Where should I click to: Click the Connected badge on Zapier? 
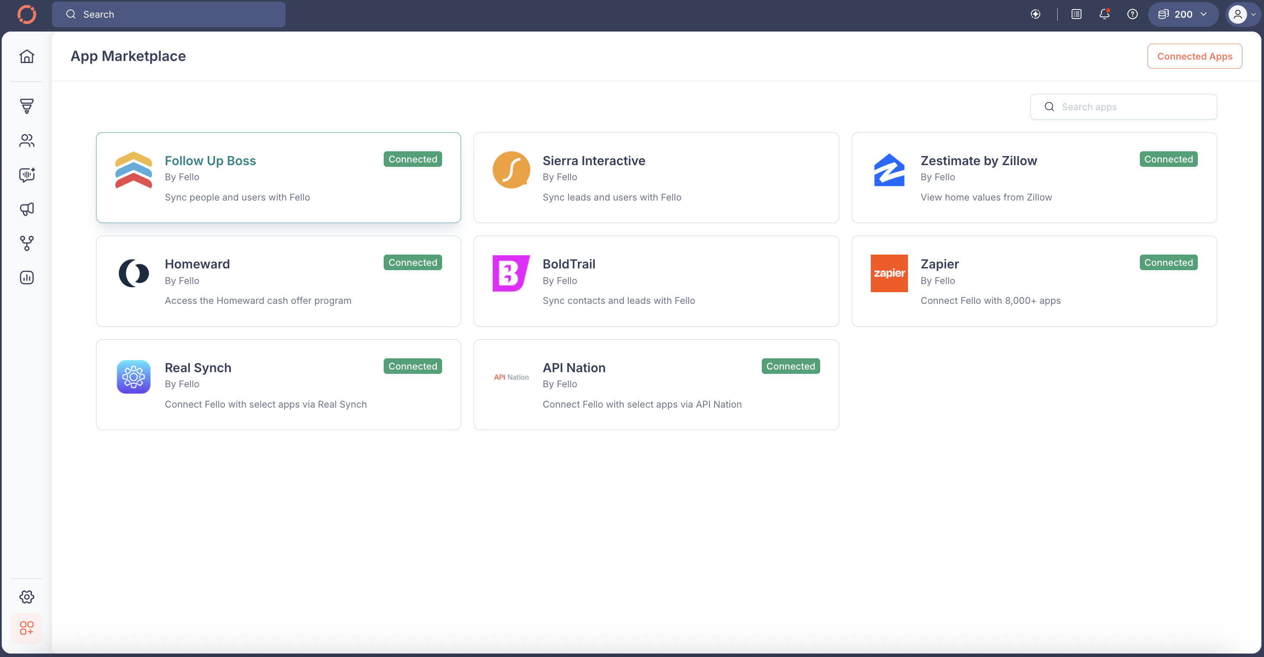coord(1168,262)
